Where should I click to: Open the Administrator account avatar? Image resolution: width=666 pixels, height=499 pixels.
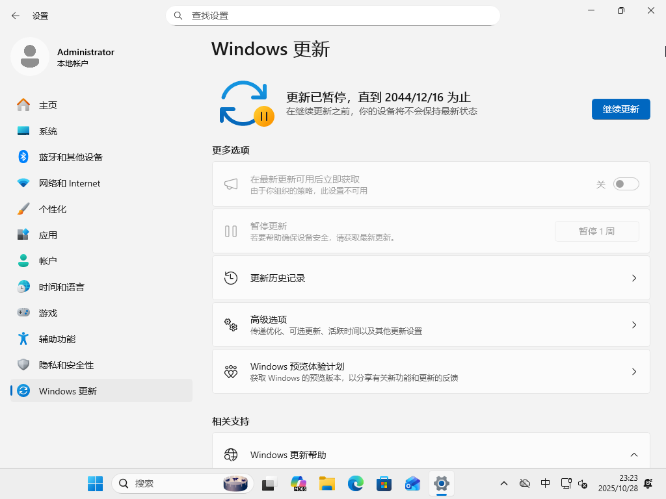point(30,57)
